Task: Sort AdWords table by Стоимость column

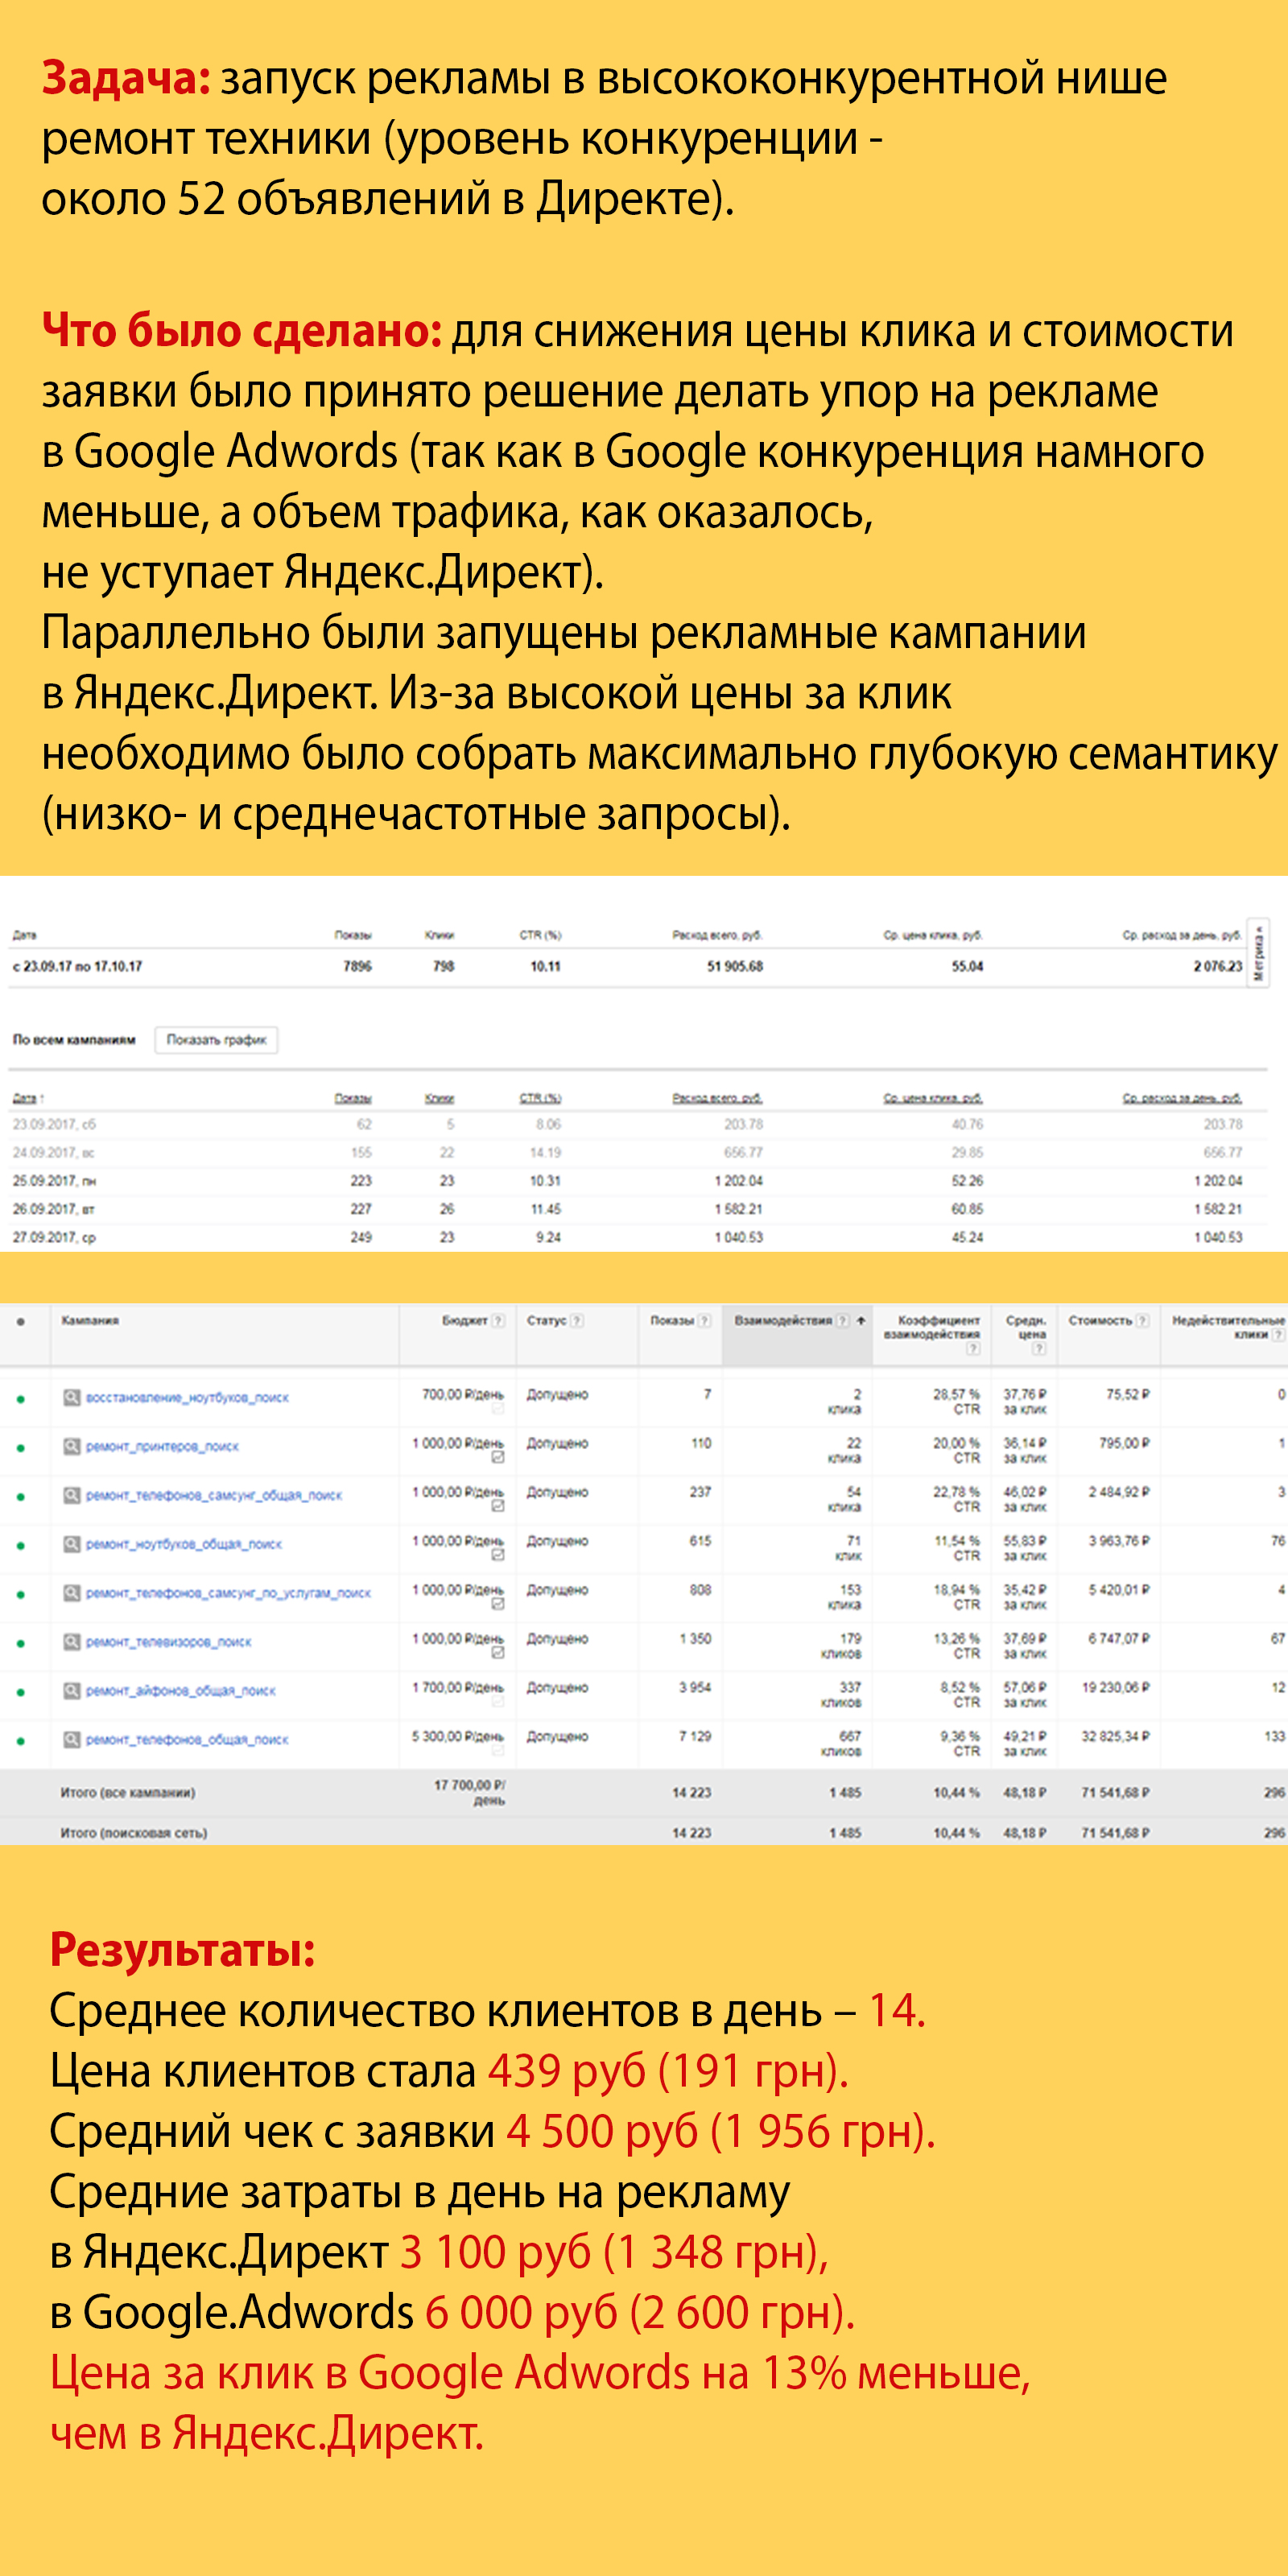Action: (x=1100, y=1321)
